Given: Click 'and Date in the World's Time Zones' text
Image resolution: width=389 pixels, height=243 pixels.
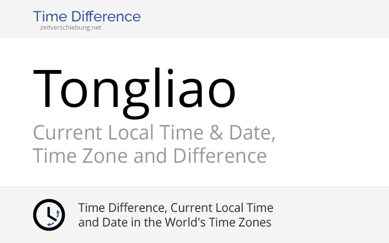Looking at the screenshot, I should pyautogui.click(x=175, y=222).
